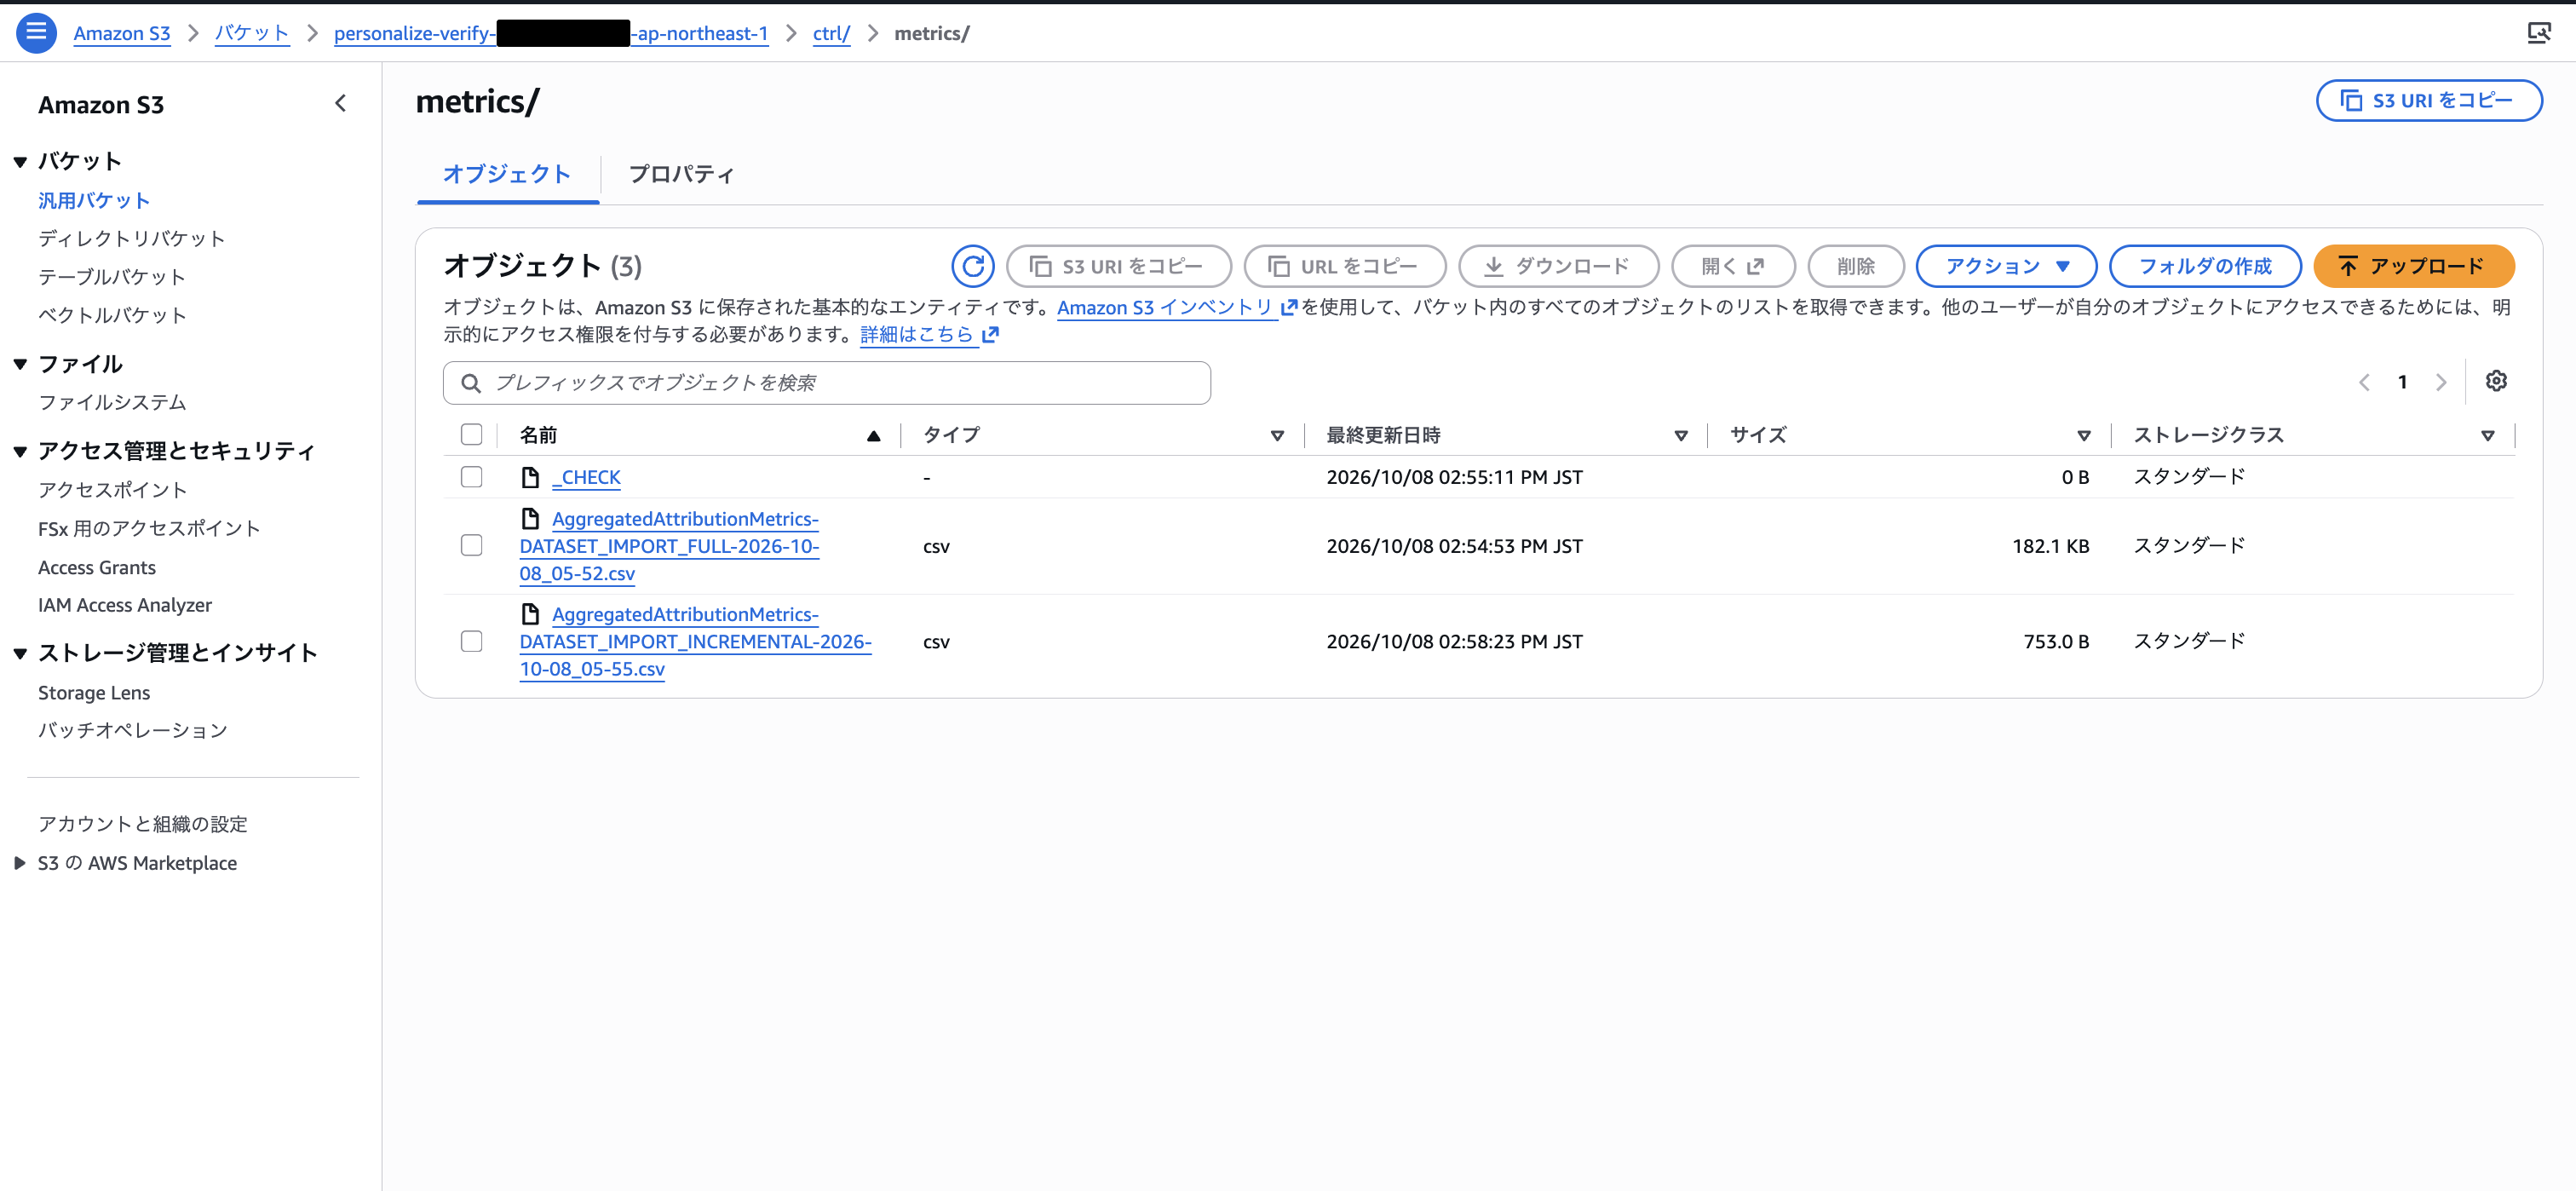Collapse the Amazon S3 sidebar arrow
This screenshot has height=1191, width=2576.
coord(340,103)
